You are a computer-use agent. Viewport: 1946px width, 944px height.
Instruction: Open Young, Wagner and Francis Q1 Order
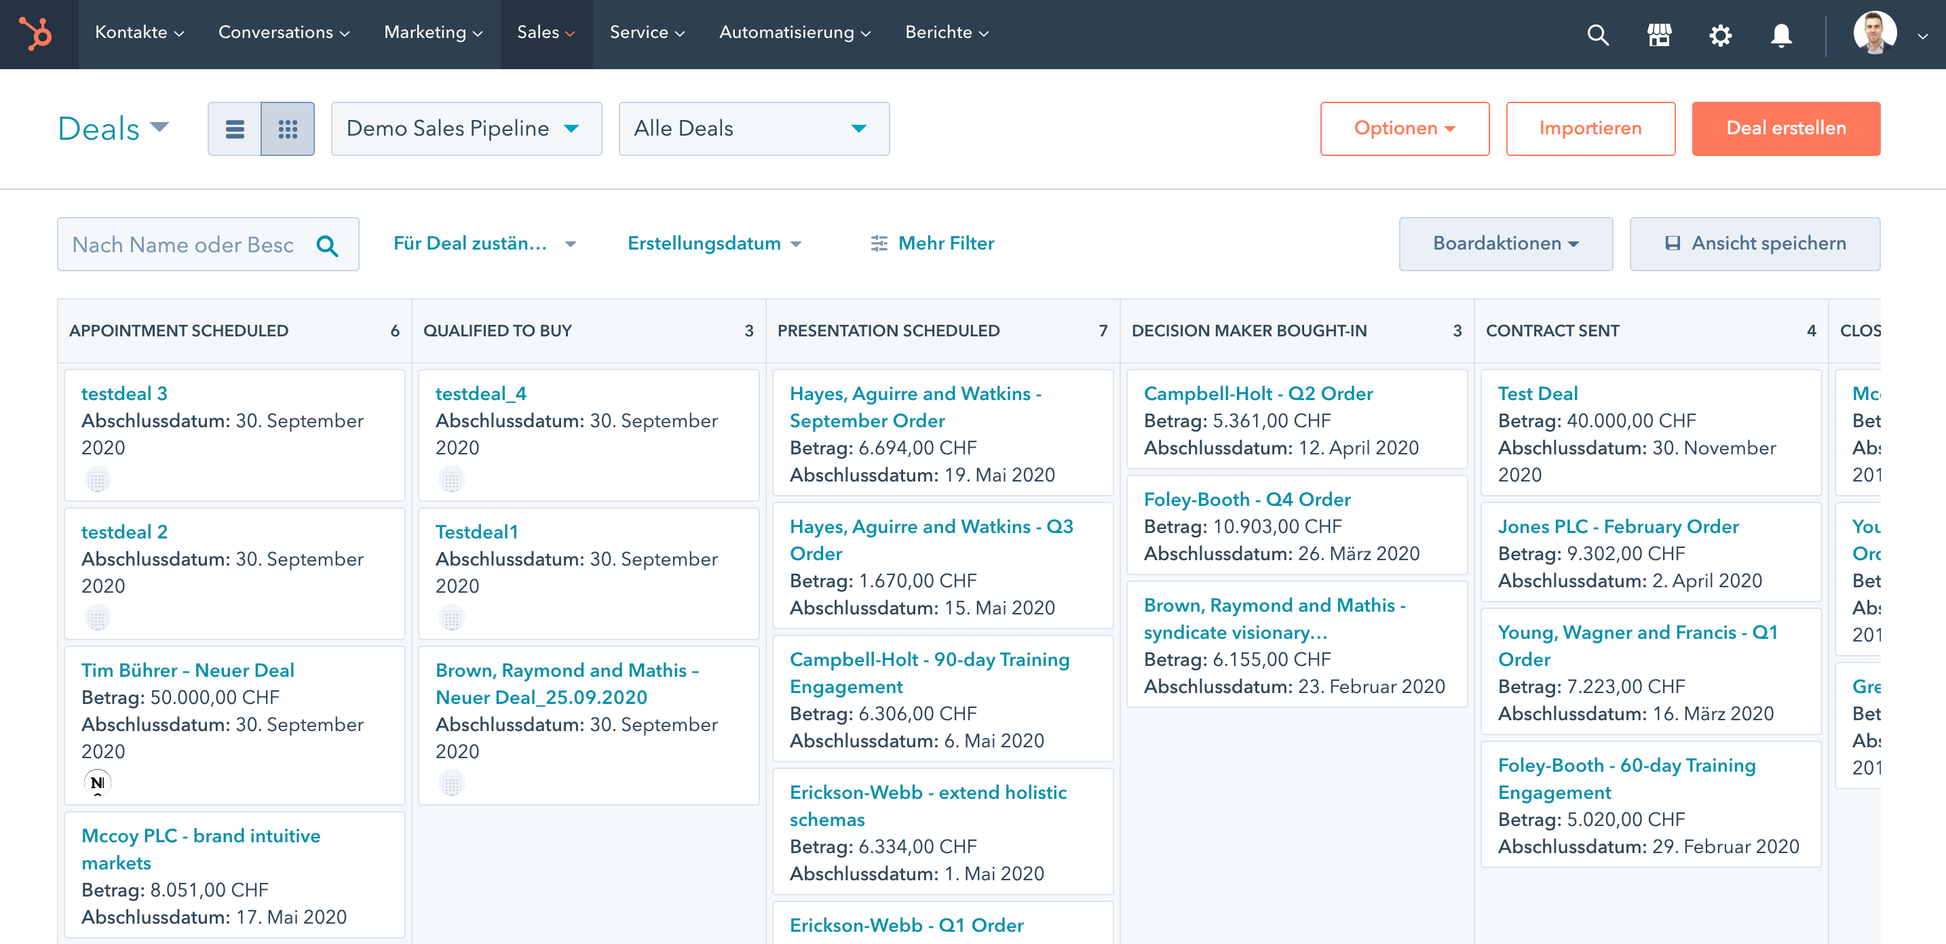pyautogui.click(x=1637, y=646)
